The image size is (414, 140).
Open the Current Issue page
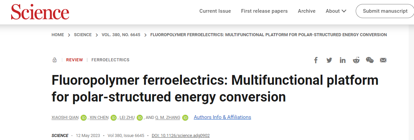[215, 11]
